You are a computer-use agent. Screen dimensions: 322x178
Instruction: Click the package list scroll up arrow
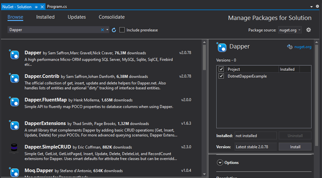tap(204, 42)
